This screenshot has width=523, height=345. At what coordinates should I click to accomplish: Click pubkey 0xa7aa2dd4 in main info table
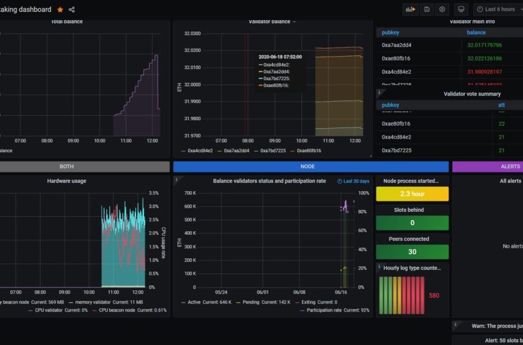[x=397, y=45]
